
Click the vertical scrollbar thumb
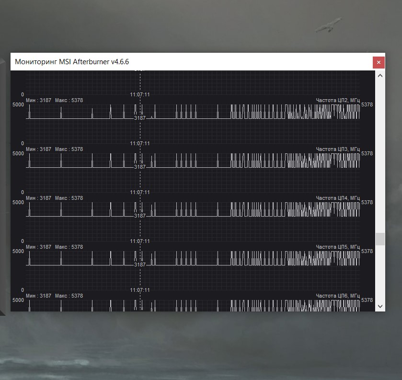[x=380, y=239]
